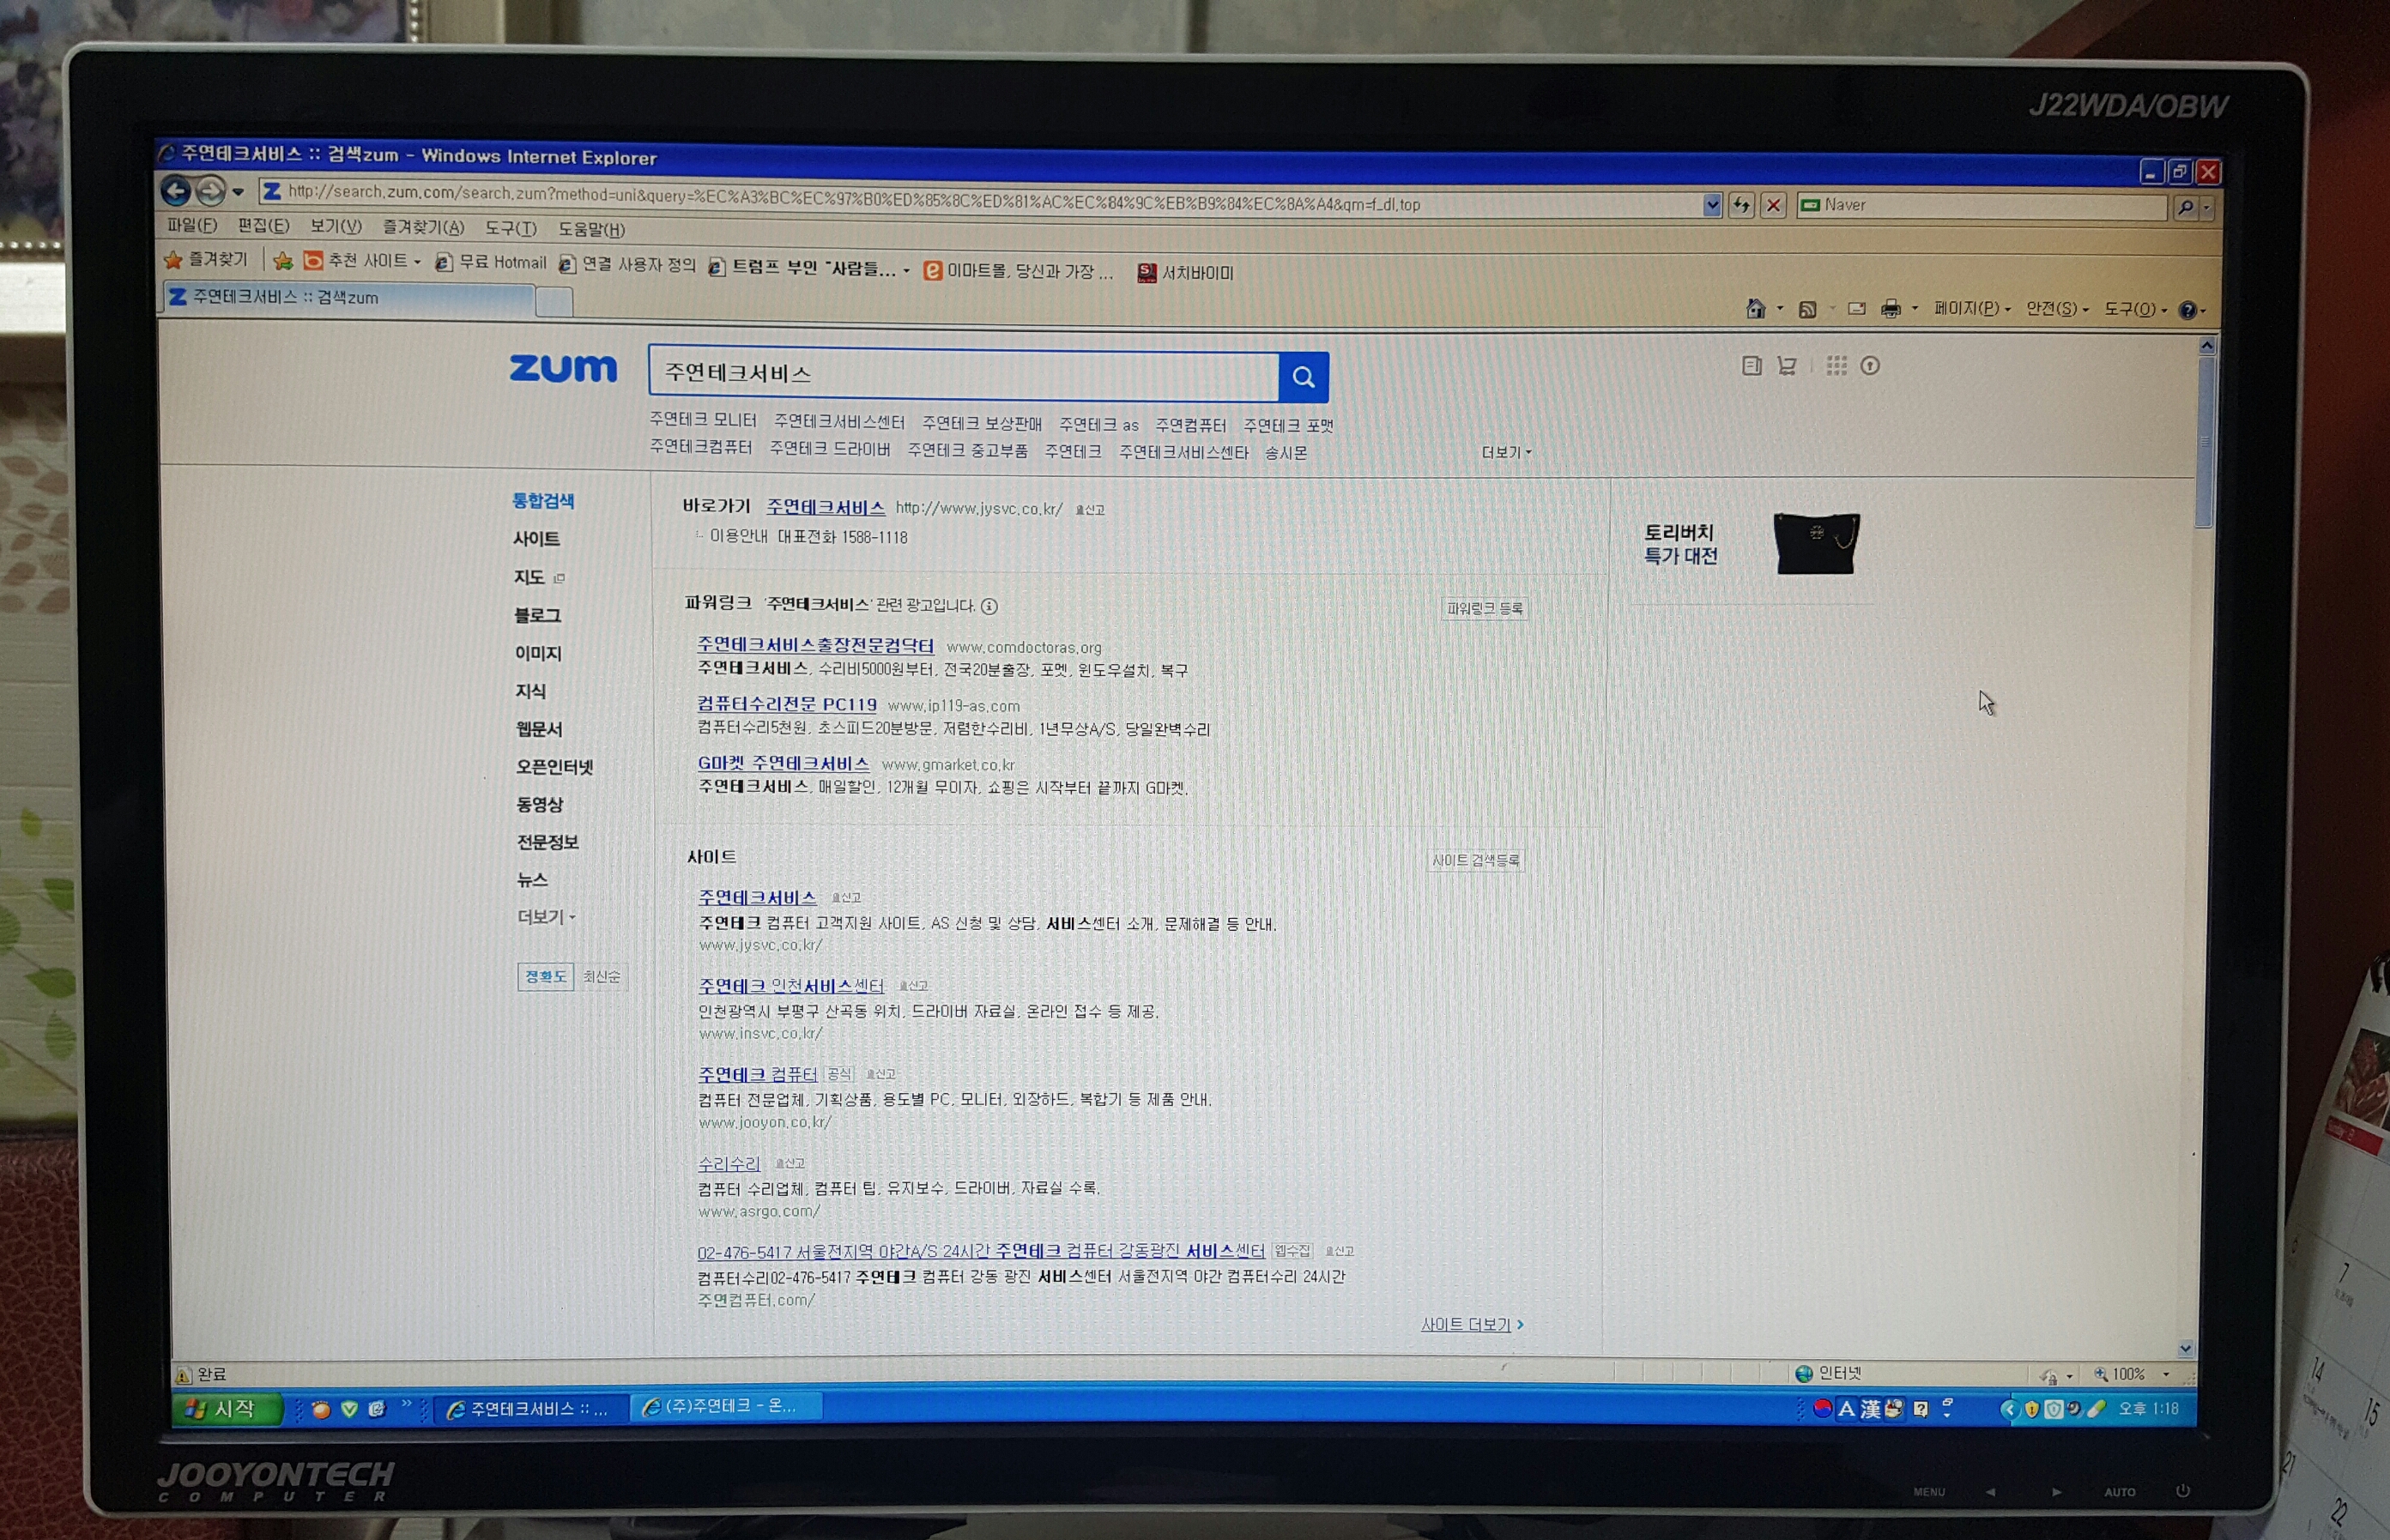Select 이미지 search category
The height and width of the screenshot is (1540, 2390).
point(538,653)
